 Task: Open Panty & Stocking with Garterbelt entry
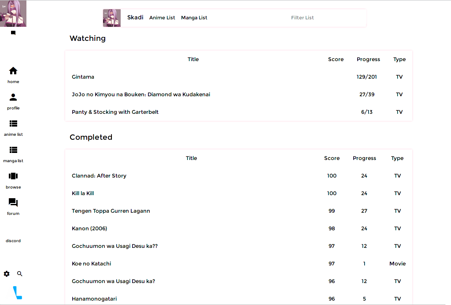(115, 112)
